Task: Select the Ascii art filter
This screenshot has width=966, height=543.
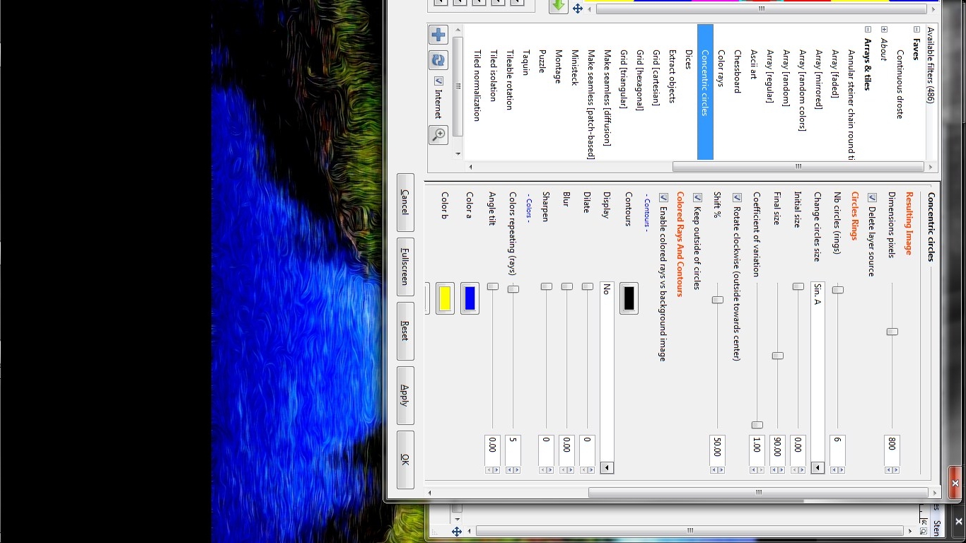Action: click(754, 64)
